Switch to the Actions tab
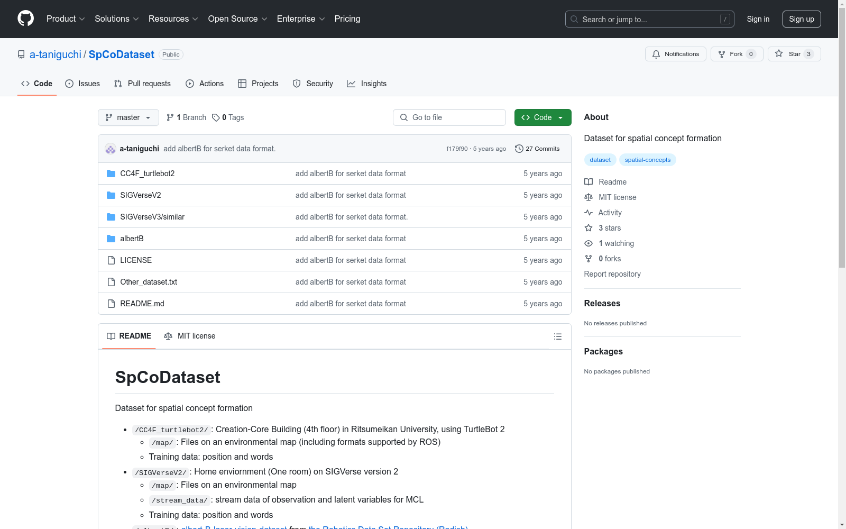 (x=205, y=84)
